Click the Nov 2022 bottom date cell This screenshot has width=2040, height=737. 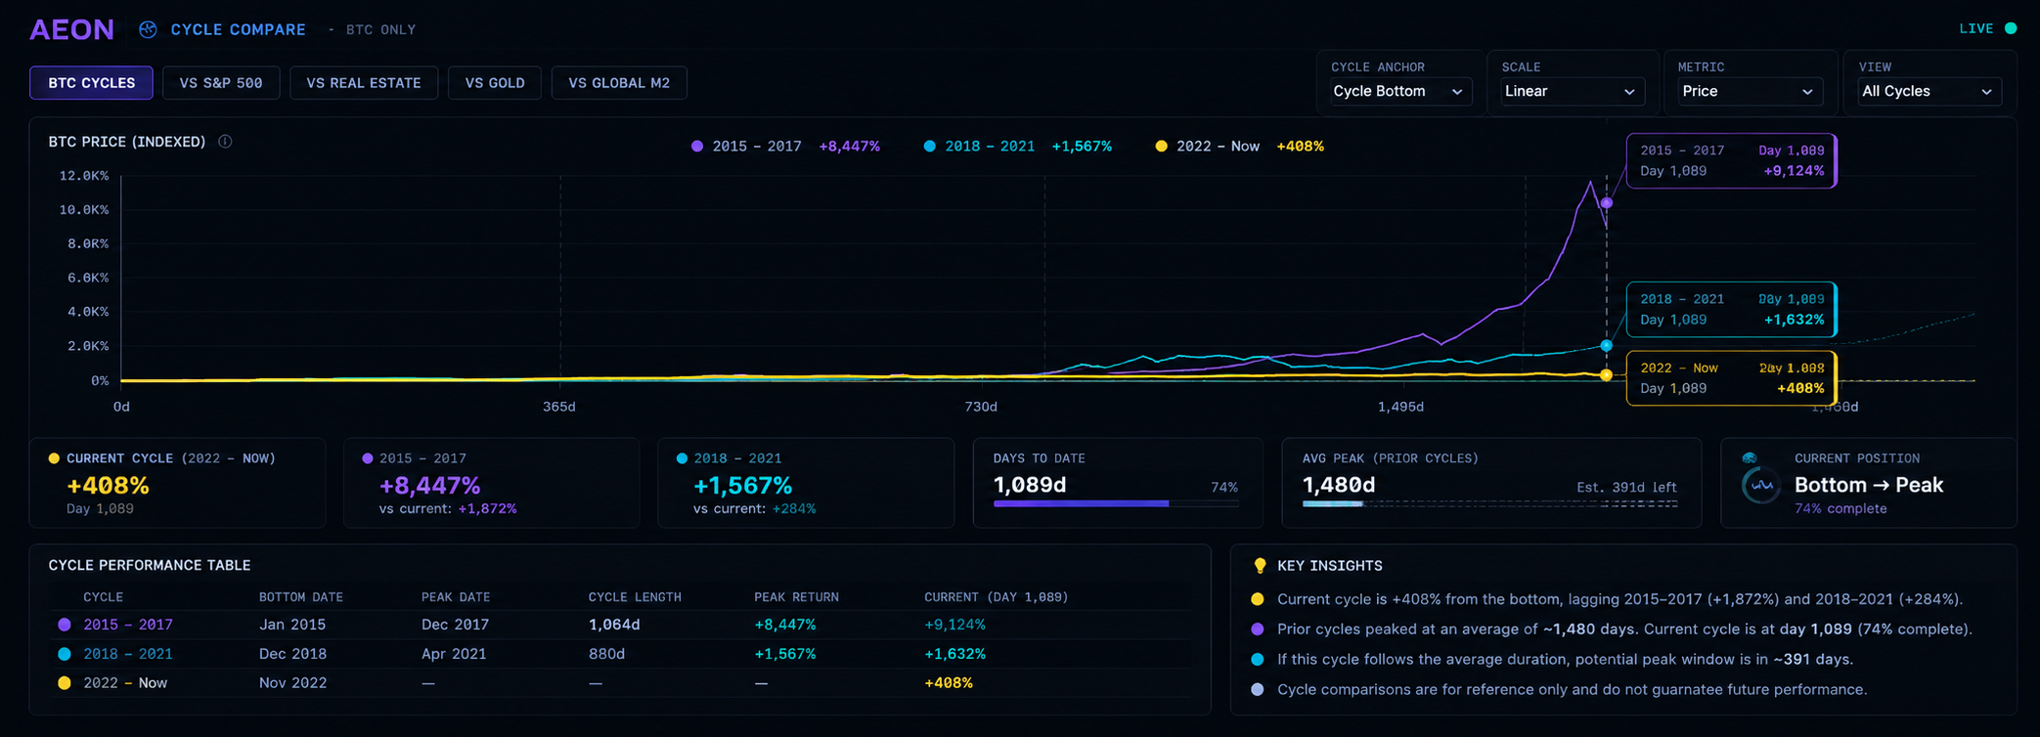coord(293,683)
